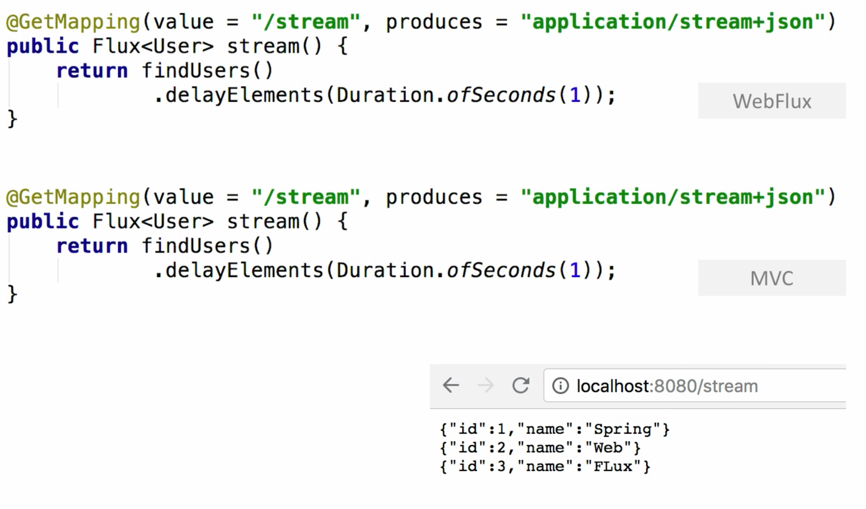Click the second delayElements method call

pos(244,270)
